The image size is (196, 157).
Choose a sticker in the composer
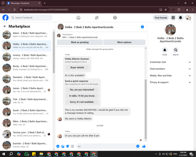[67, 146]
